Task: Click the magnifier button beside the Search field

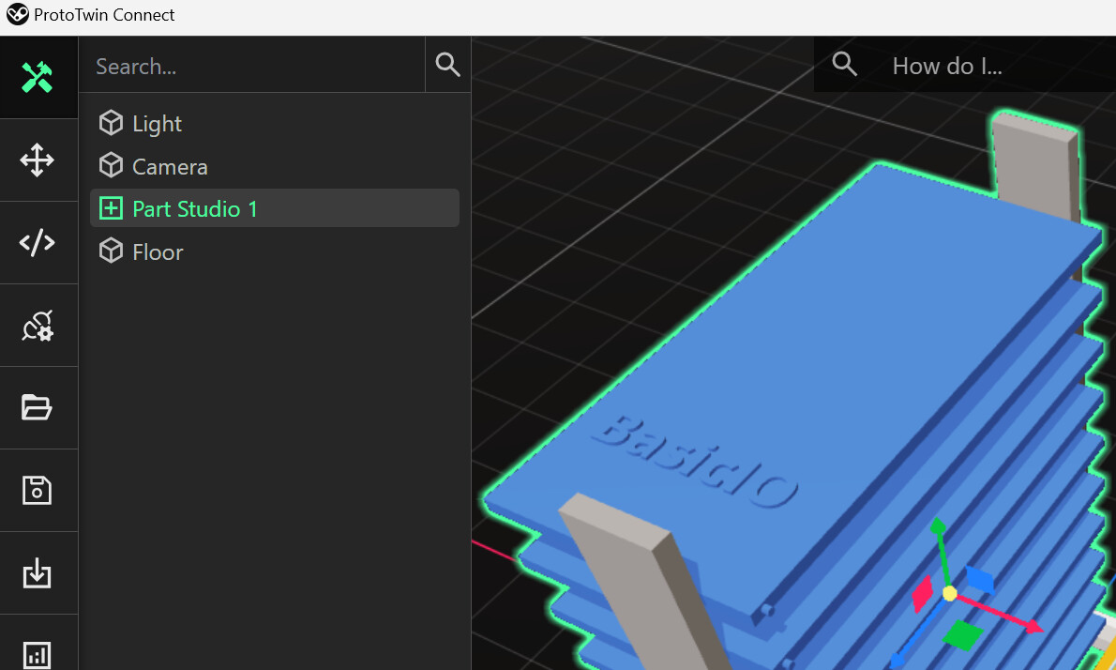Action: tap(448, 65)
